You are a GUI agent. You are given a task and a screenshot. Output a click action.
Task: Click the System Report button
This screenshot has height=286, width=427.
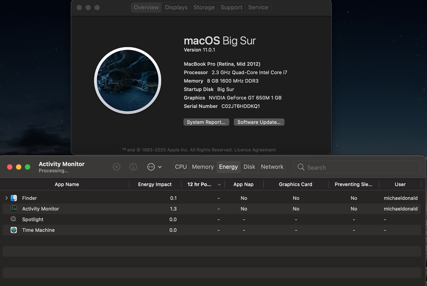[206, 122]
